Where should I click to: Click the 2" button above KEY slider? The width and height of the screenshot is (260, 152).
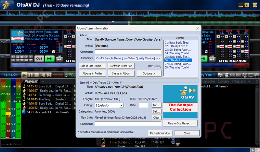click(x=234, y=36)
